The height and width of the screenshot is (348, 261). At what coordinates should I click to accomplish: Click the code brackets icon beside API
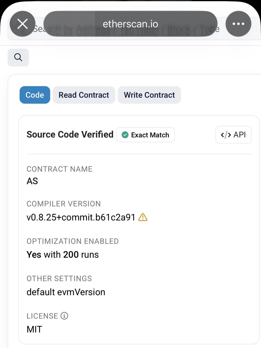(226, 135)
